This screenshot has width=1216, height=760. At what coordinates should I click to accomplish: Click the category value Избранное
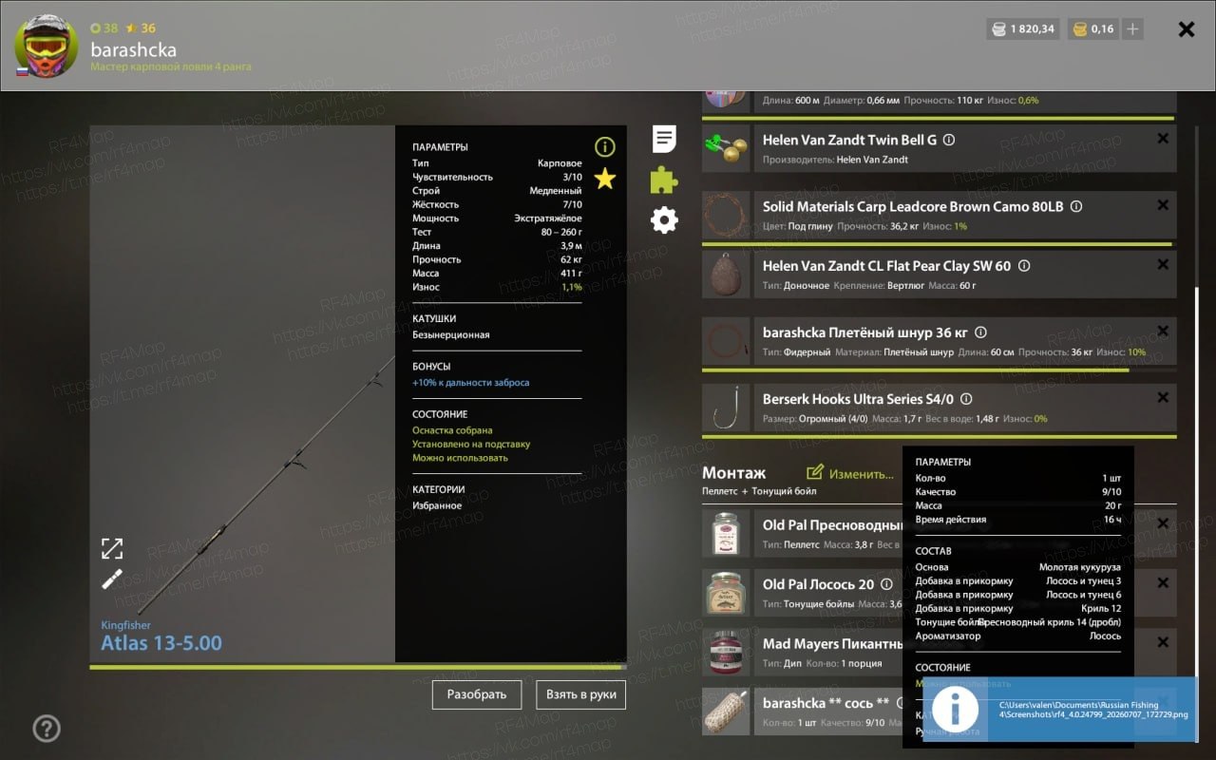[437, 505]
